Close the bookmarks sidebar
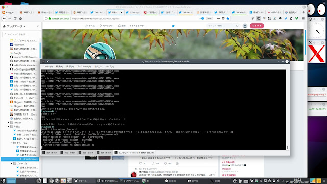The image size is (327, 184). 38,26
